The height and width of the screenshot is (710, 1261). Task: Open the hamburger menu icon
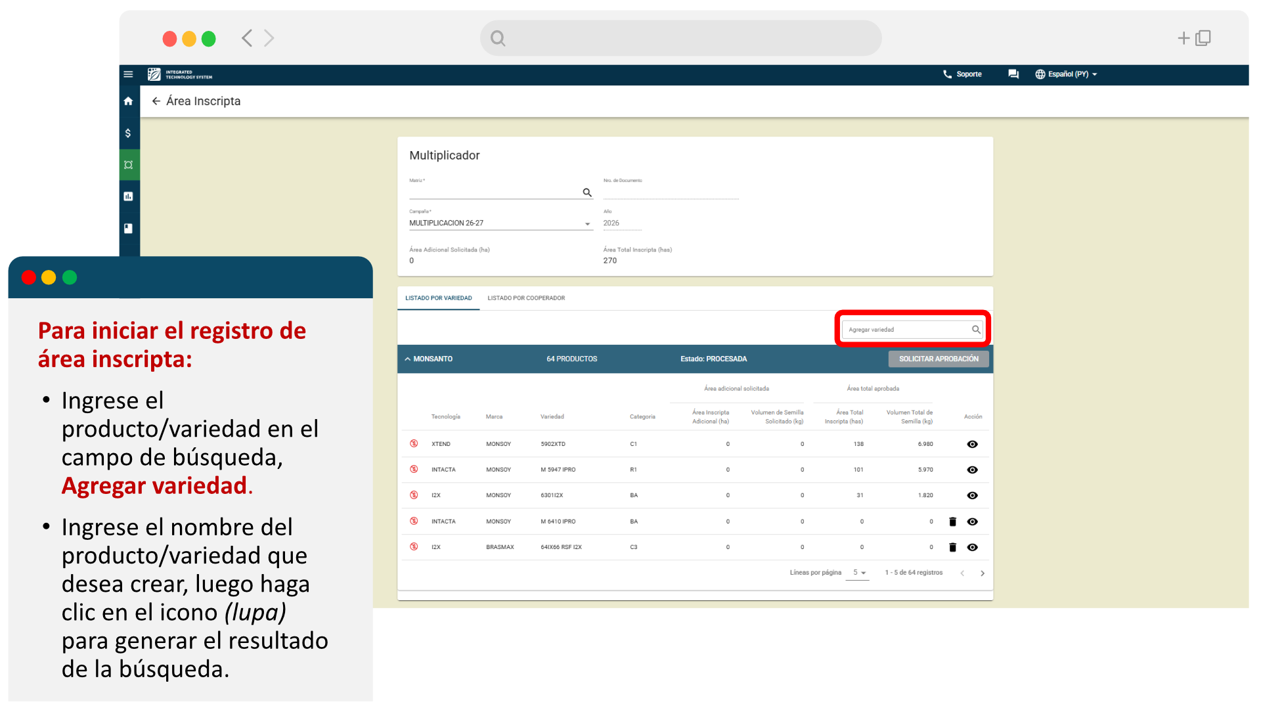pyautogui.click(x=128, y=74)
